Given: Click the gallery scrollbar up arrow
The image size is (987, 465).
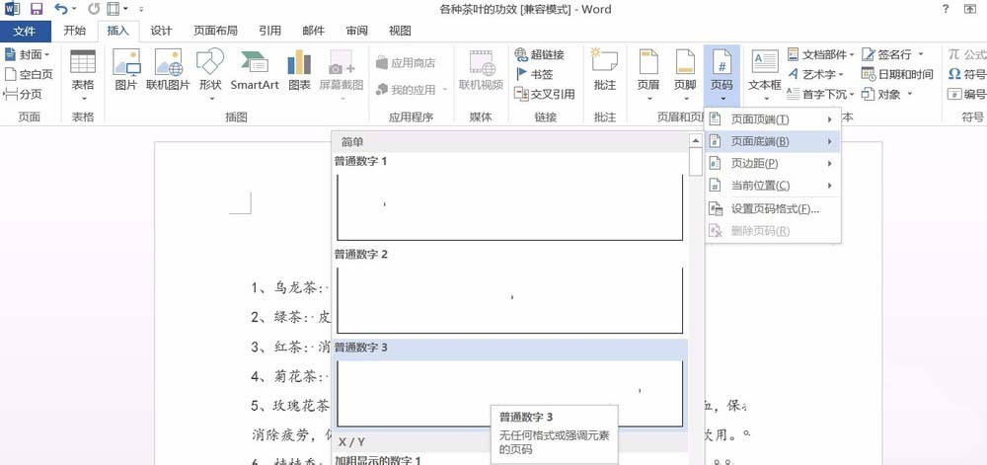Looking at the screenshot, I should [695, 142].
